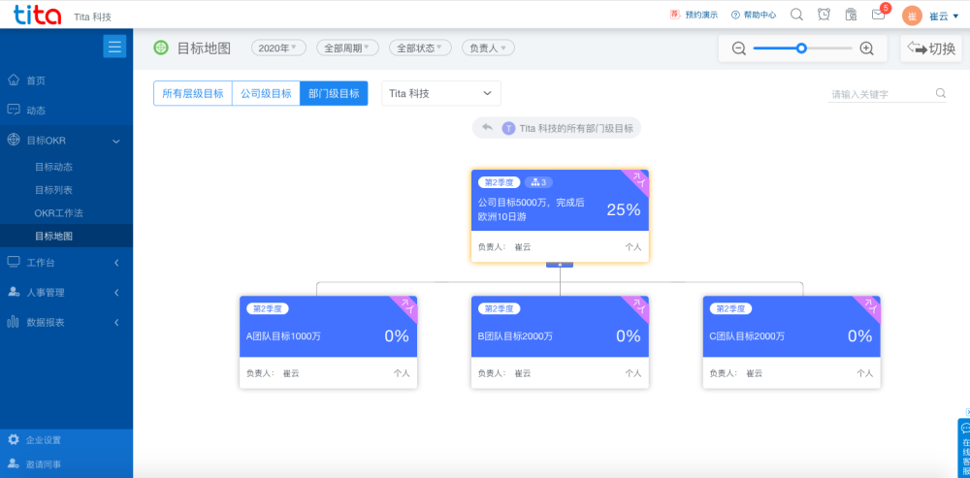Click the 25% progress on company goal
This screenshot has width=970, height=478.
624,209
